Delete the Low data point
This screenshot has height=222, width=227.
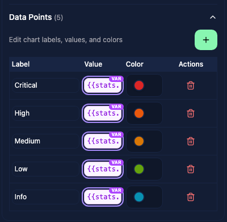pyautogui.click(x=191, y=169)
